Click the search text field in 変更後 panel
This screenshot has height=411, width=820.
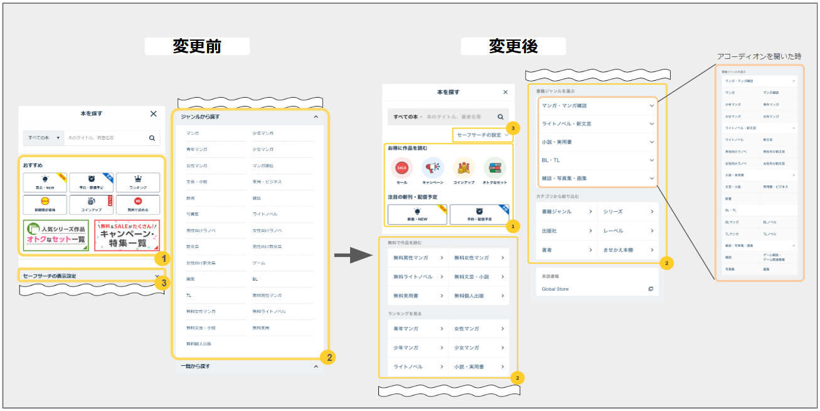[x=458, y=117]
